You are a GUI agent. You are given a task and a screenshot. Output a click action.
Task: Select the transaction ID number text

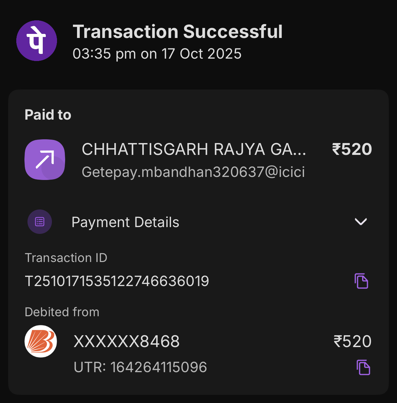117,281
